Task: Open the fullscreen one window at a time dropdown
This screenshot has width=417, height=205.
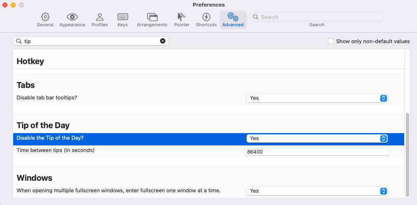Action: coord(317,191)
